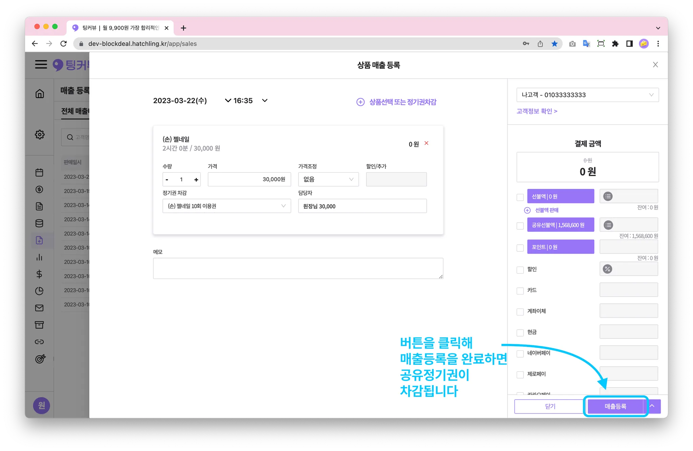Click list icon beside 공유선불액 field
This screenshot has width=693, height=451.
pos(608,225)
